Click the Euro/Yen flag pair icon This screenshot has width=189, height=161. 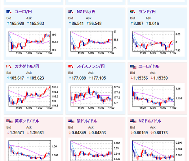9,12
